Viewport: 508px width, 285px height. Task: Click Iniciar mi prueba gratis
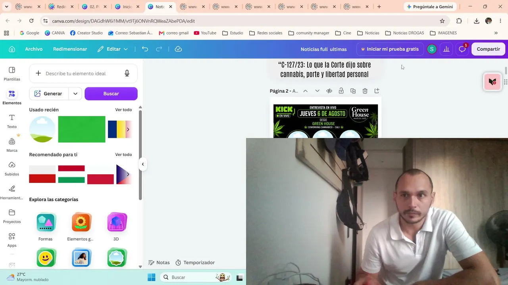pyautogui.click(x=390, y=49)
